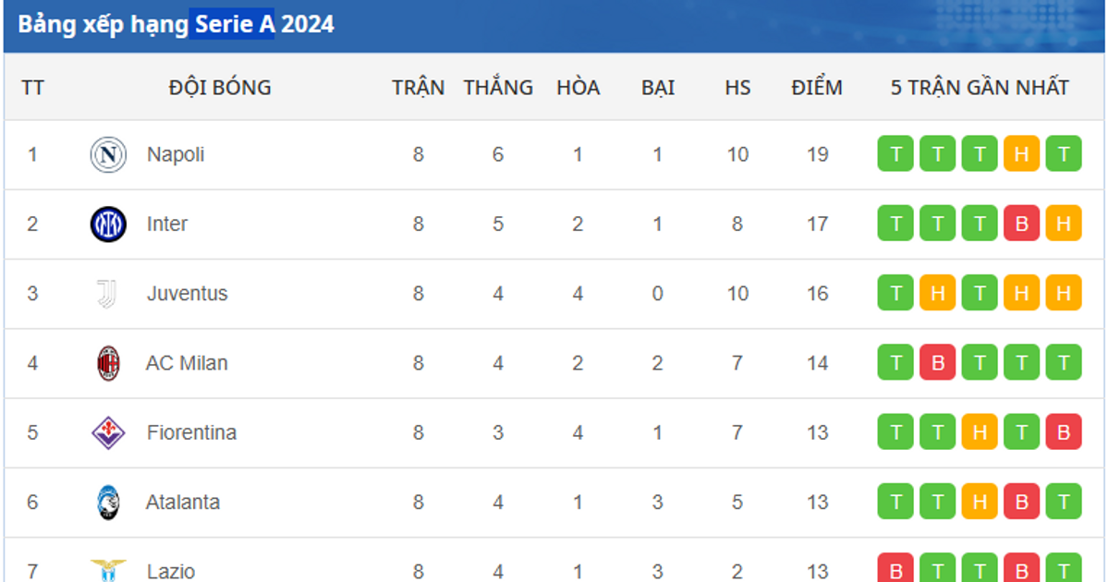This screenshot has width=1109, height=582.
Task: Click the Napoli club crest icon
Action: [x=108, y=154]
